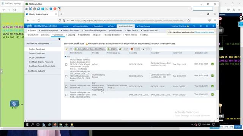
Task: Click the QEMU toolbar blue info icon
Action: (51, 9)
